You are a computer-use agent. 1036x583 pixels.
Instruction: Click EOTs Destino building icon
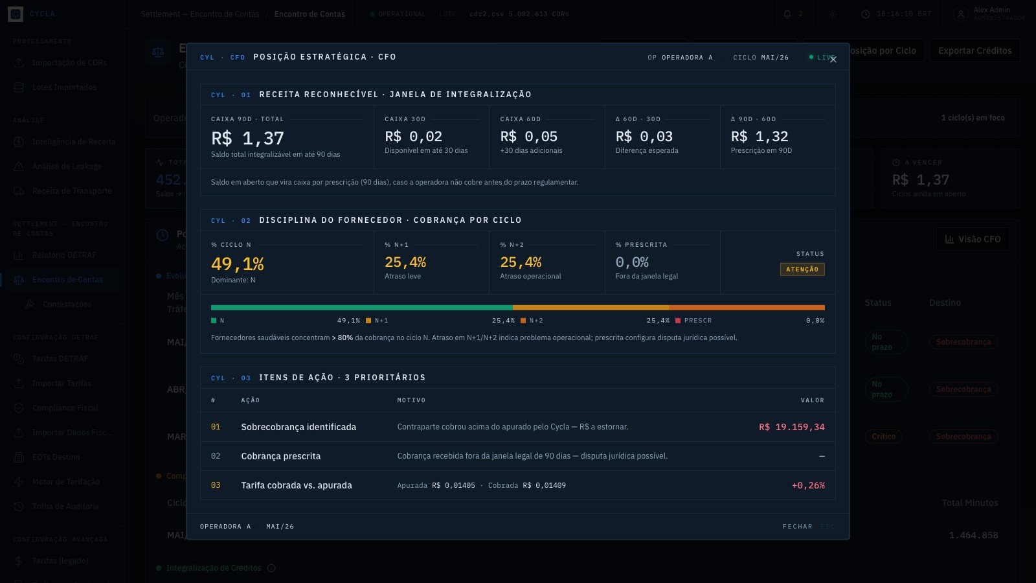point(19,457)
